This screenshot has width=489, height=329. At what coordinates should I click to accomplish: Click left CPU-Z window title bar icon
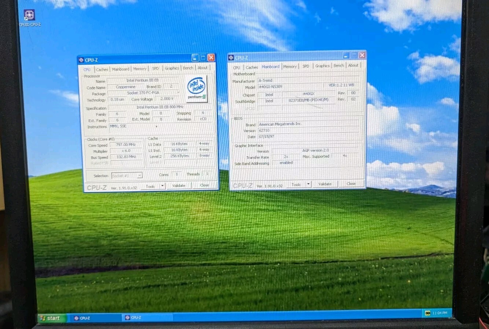[x=81, y=60]
